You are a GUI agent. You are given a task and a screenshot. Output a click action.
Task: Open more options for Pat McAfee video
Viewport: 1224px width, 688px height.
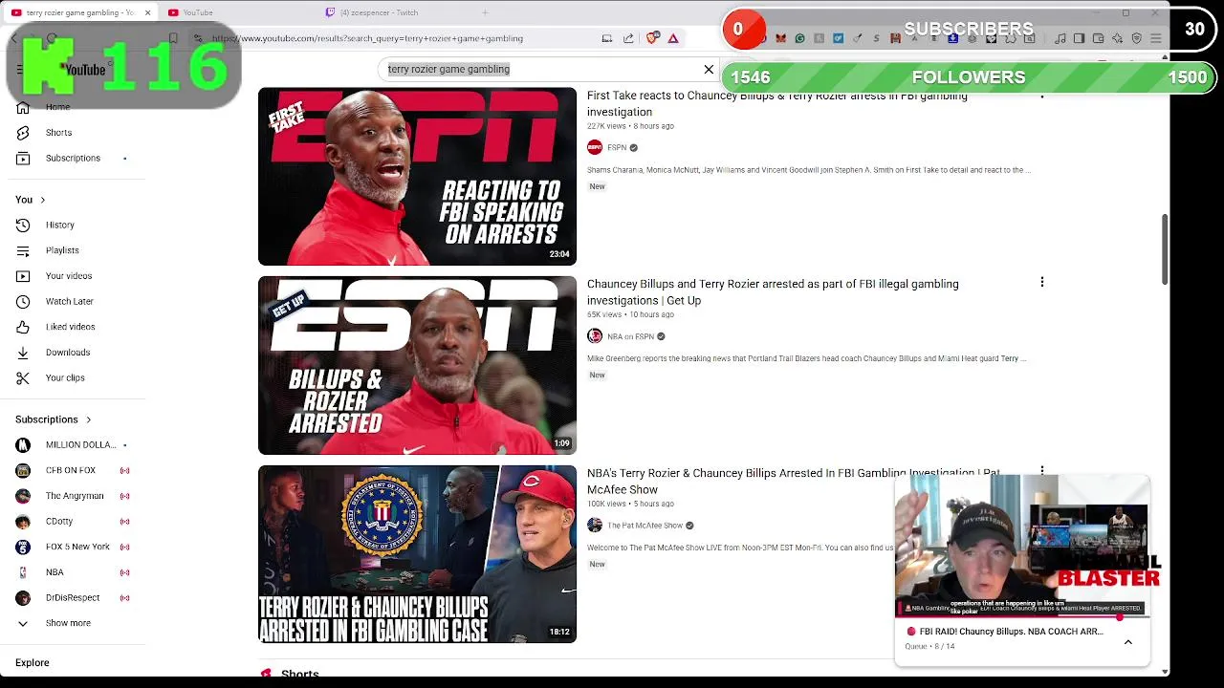[1041, 471]
